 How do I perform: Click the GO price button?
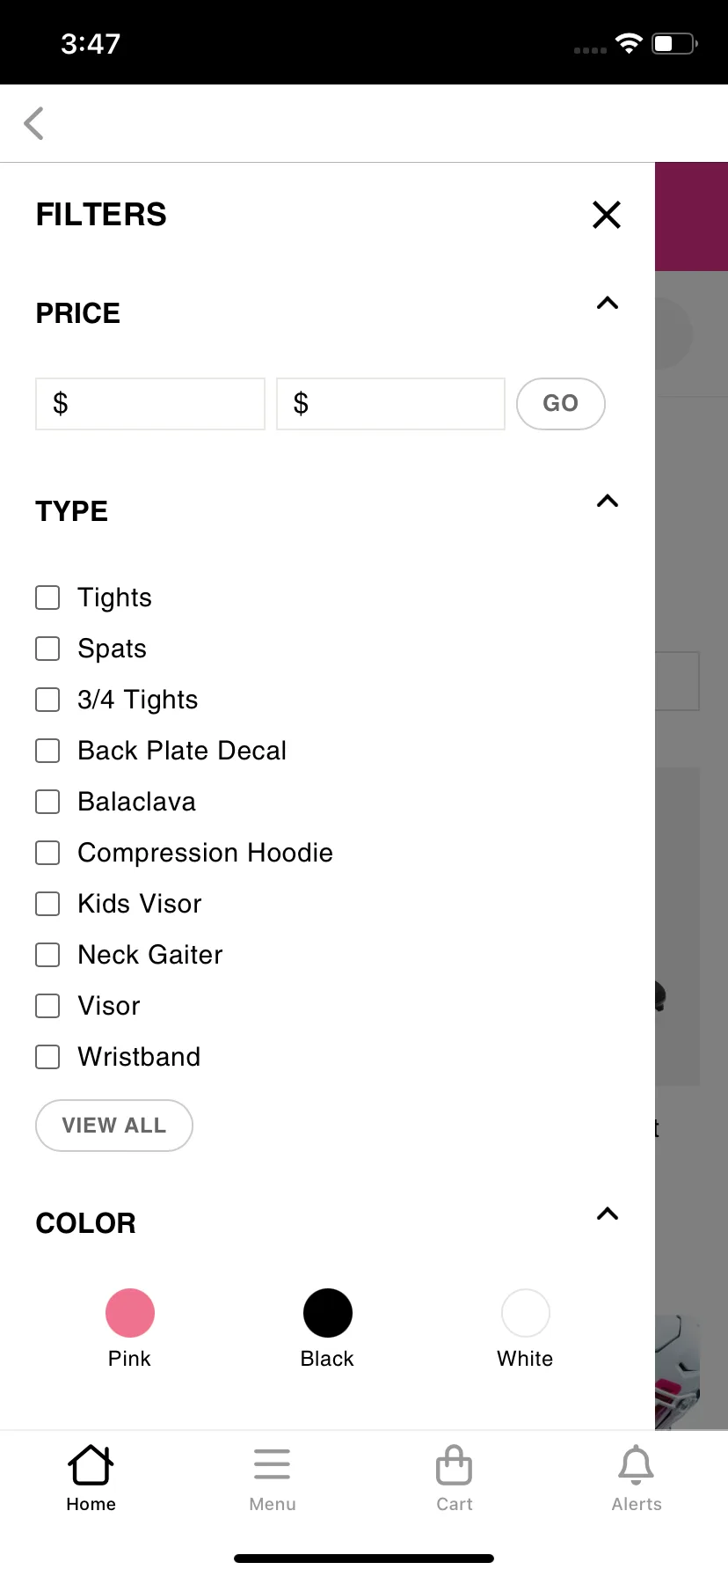pyautogui.click(x=561, y=404)
